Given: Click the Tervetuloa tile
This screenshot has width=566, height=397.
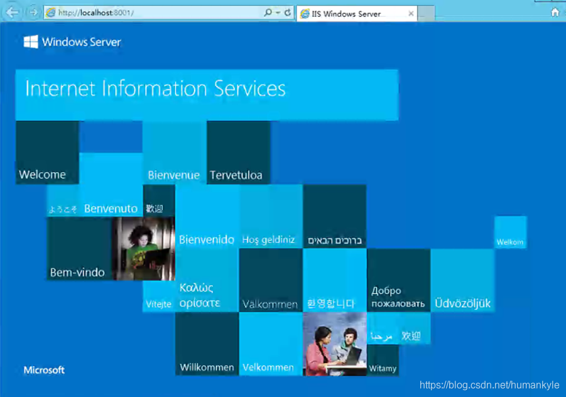Looking at the screenshot, I should (238, 152).
